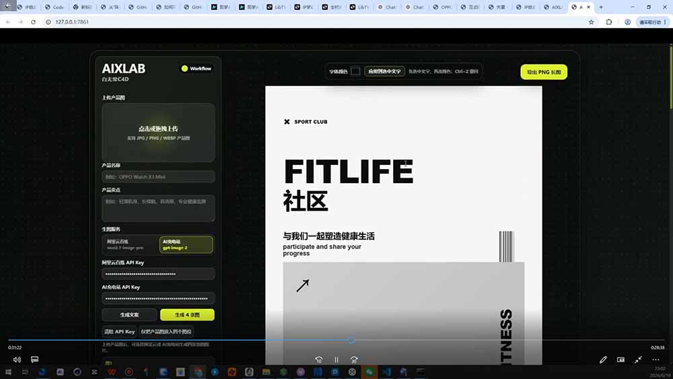
Task: Open the font color swatch
Action: 355,71
